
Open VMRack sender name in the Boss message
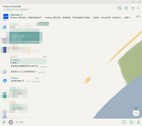pyautogui.click(x=14, y=78)
